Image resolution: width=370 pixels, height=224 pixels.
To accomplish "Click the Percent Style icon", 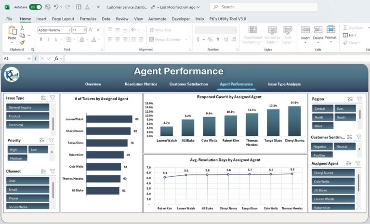I will 210,40.
